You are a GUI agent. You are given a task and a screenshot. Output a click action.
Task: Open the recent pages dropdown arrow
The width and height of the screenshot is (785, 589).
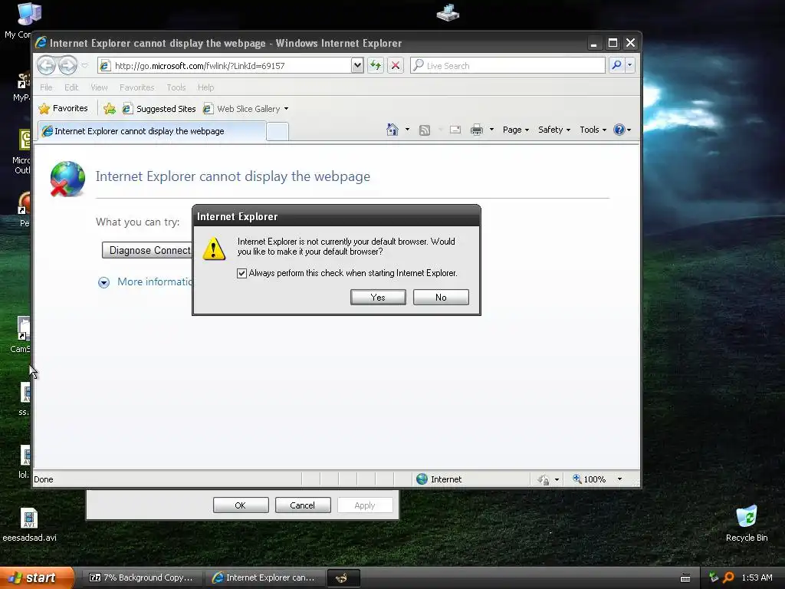[84, 65]
